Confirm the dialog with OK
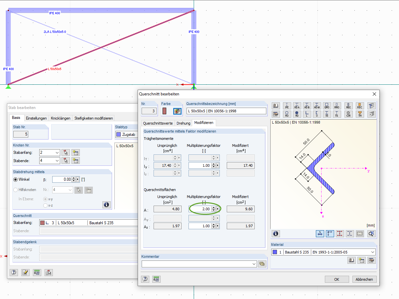The height and width of the screenshot is (299, 399). (x=337, y=279)
